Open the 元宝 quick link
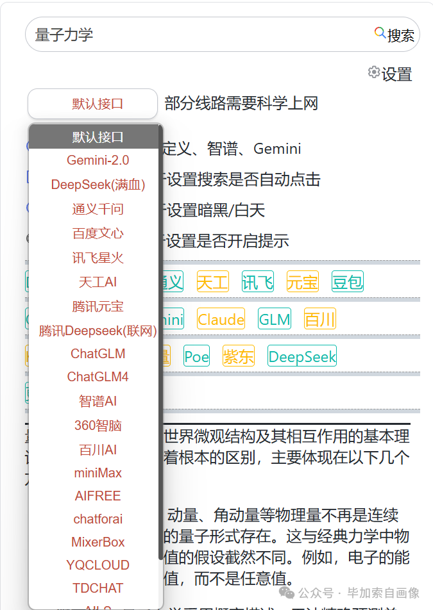This screenshot has height=610, width=433. [303, 282]
